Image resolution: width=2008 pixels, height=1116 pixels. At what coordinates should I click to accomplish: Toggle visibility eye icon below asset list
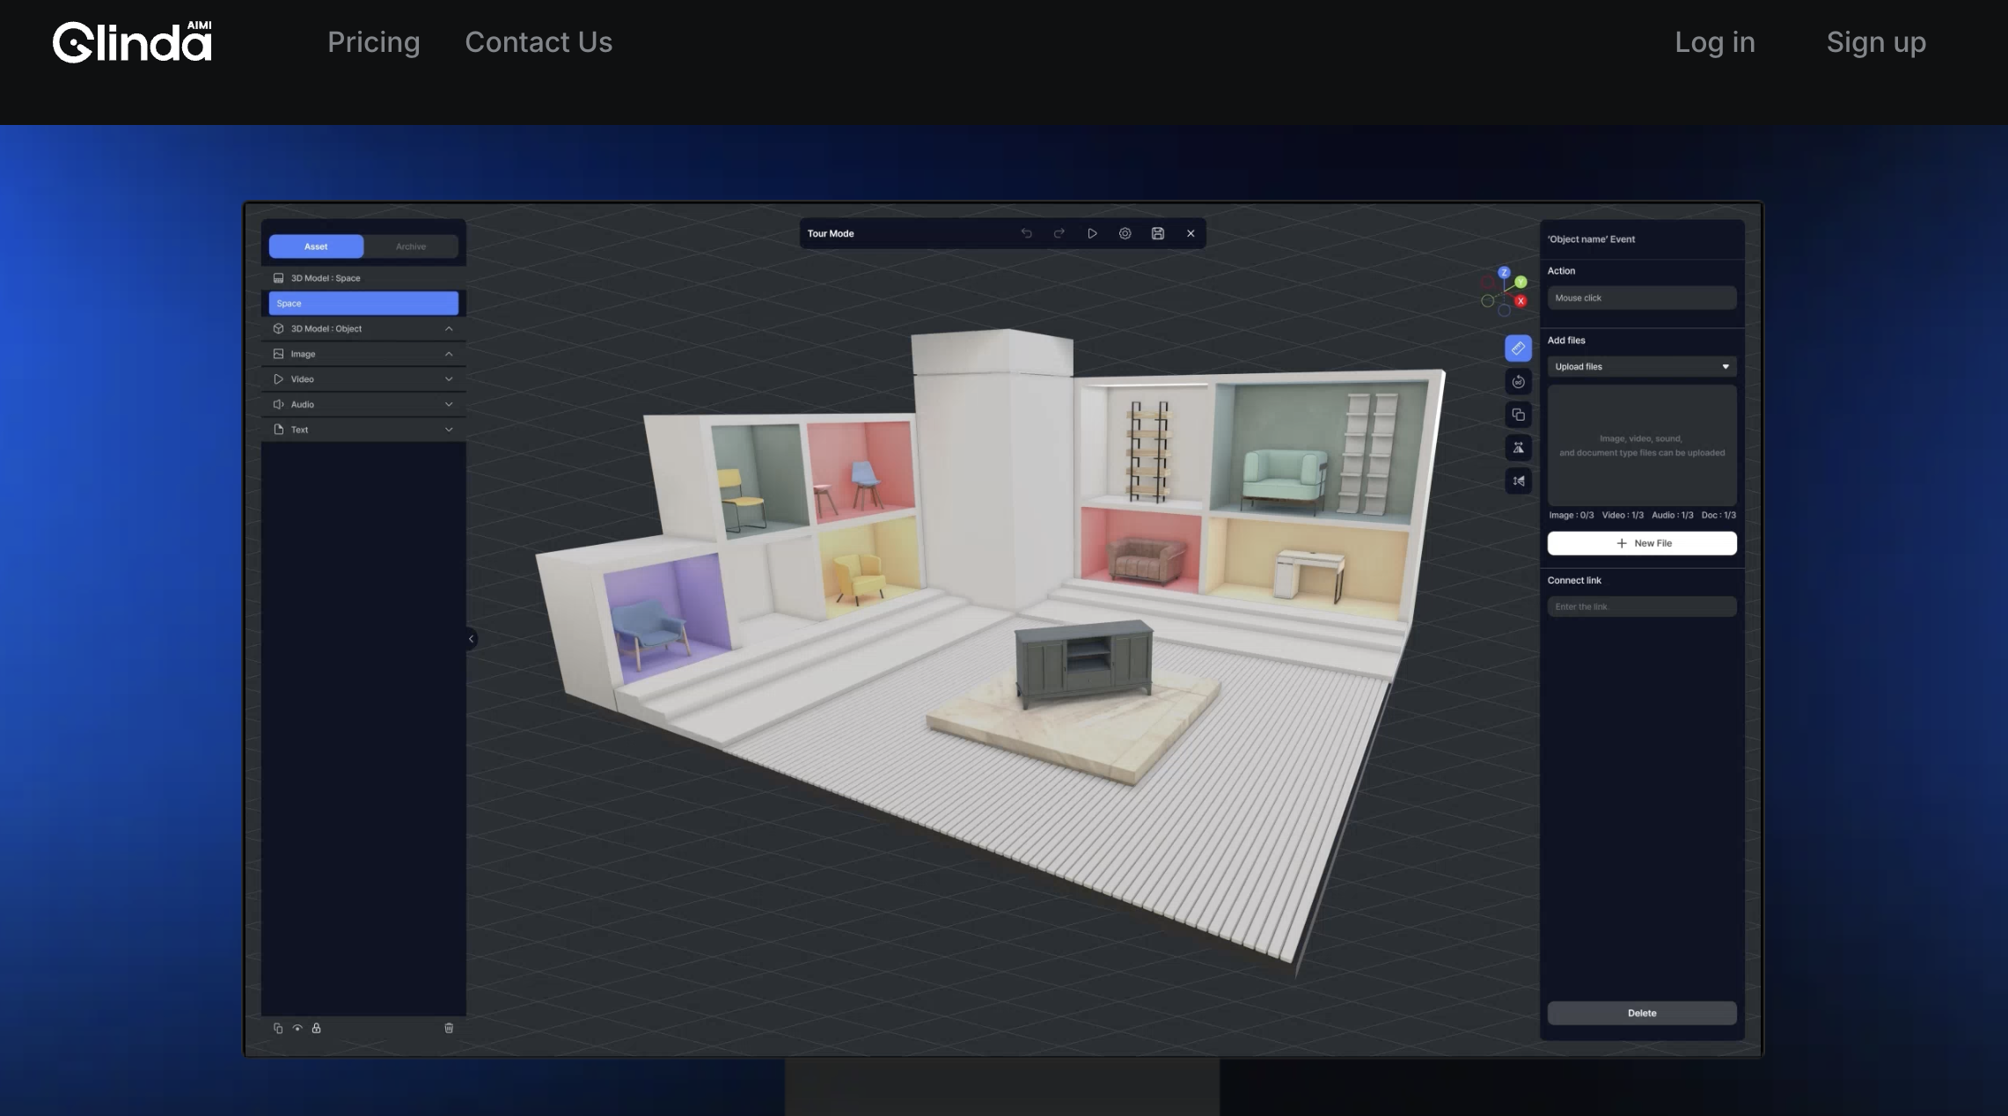297,1028
